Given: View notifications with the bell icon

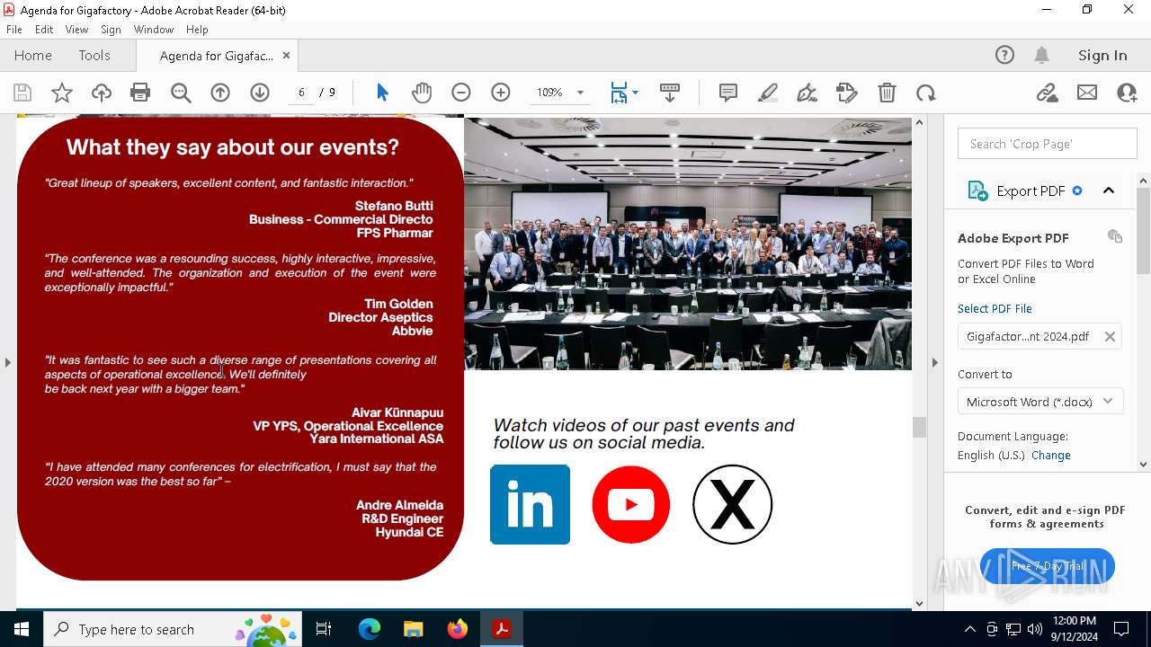Looking at the screenshot, I should [x=1042, y=55].
